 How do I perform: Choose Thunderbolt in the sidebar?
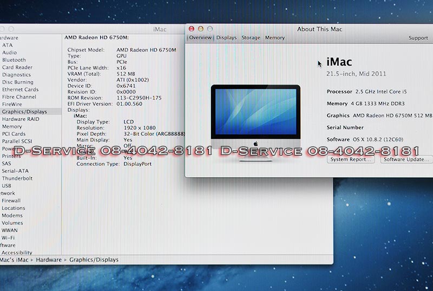(x=17, y=178)
